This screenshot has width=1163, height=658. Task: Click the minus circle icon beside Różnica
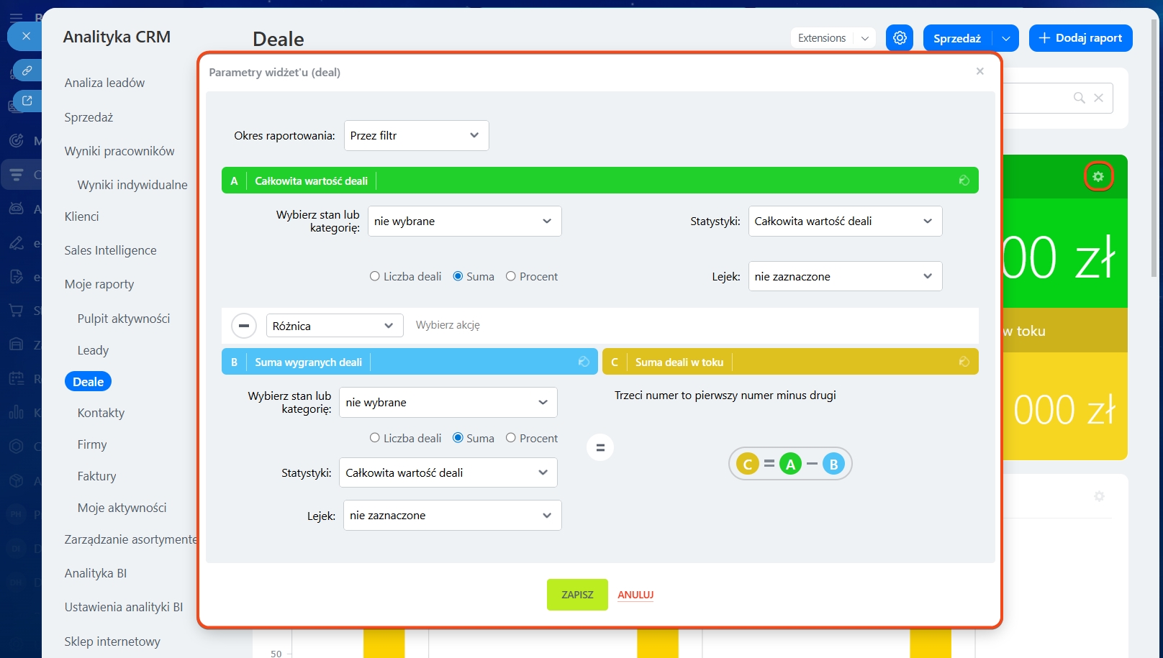pyautogui.click(x=244, y=326)
